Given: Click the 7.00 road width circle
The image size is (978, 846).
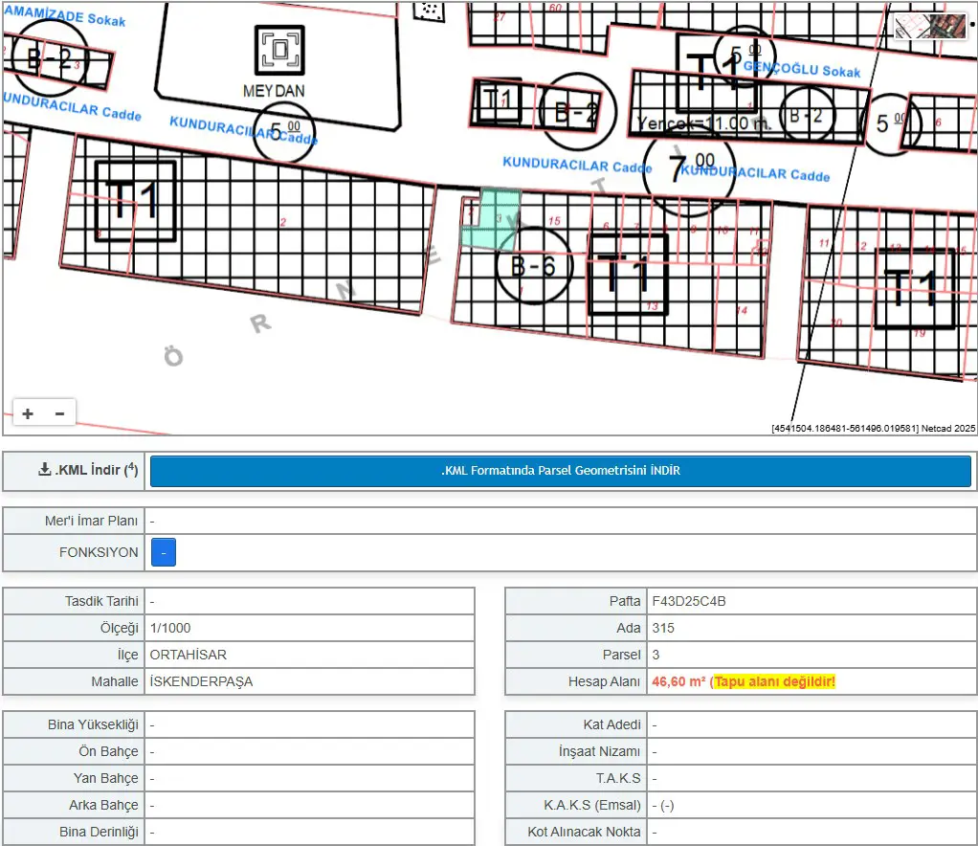Looking at the screenshot, I should coord(689,168).
